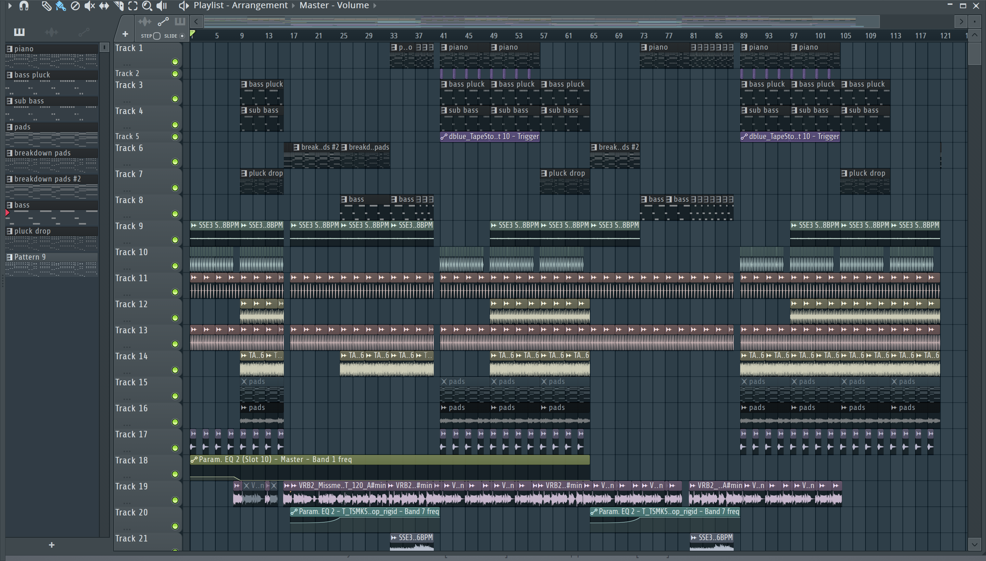Select Track 19 header label
986x561 pixels.
[x=131, y=486]
